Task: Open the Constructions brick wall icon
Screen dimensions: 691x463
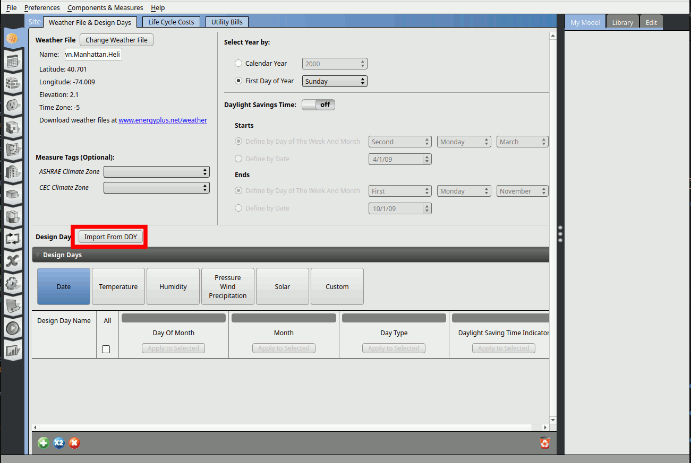Action: click(13, 83)
